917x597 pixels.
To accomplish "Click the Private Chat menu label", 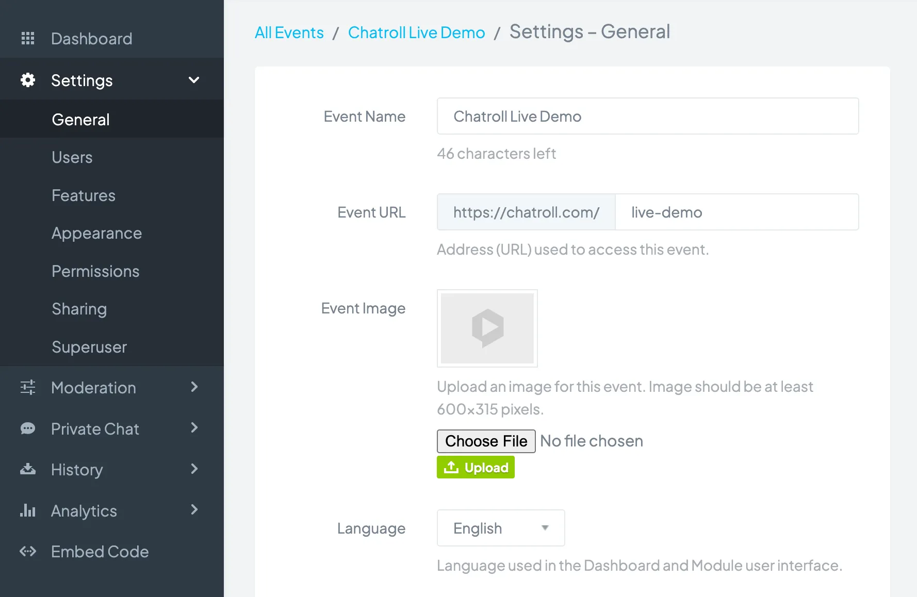I will pyautogui.click(x=95, y=429).
